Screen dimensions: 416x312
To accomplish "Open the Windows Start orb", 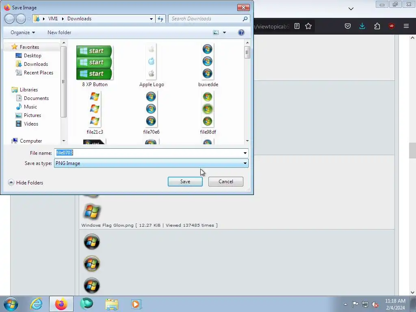I will point(11,304).
